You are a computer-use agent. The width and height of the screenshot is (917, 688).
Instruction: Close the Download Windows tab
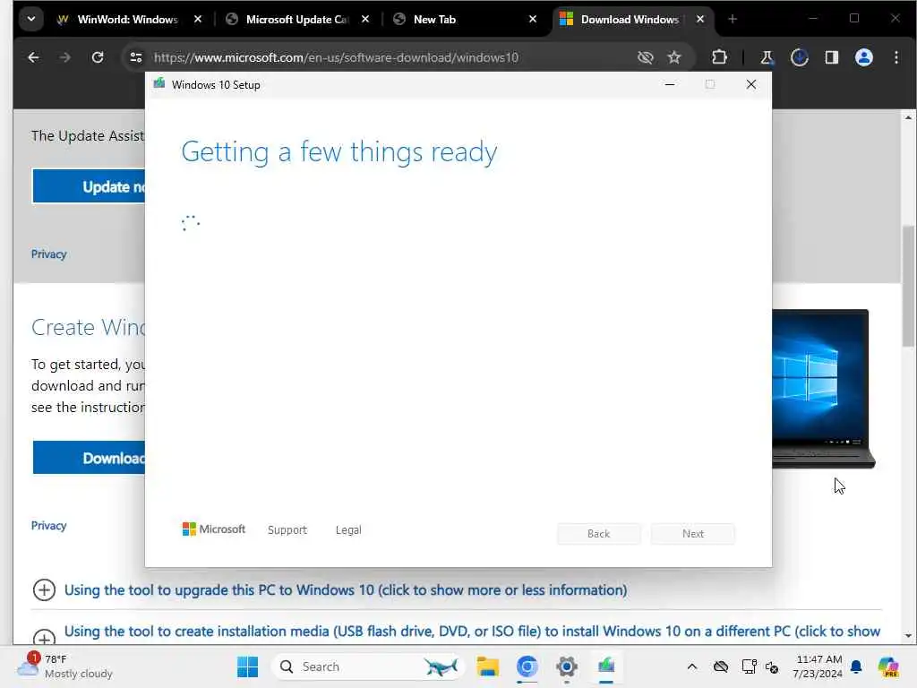[700, 20]
